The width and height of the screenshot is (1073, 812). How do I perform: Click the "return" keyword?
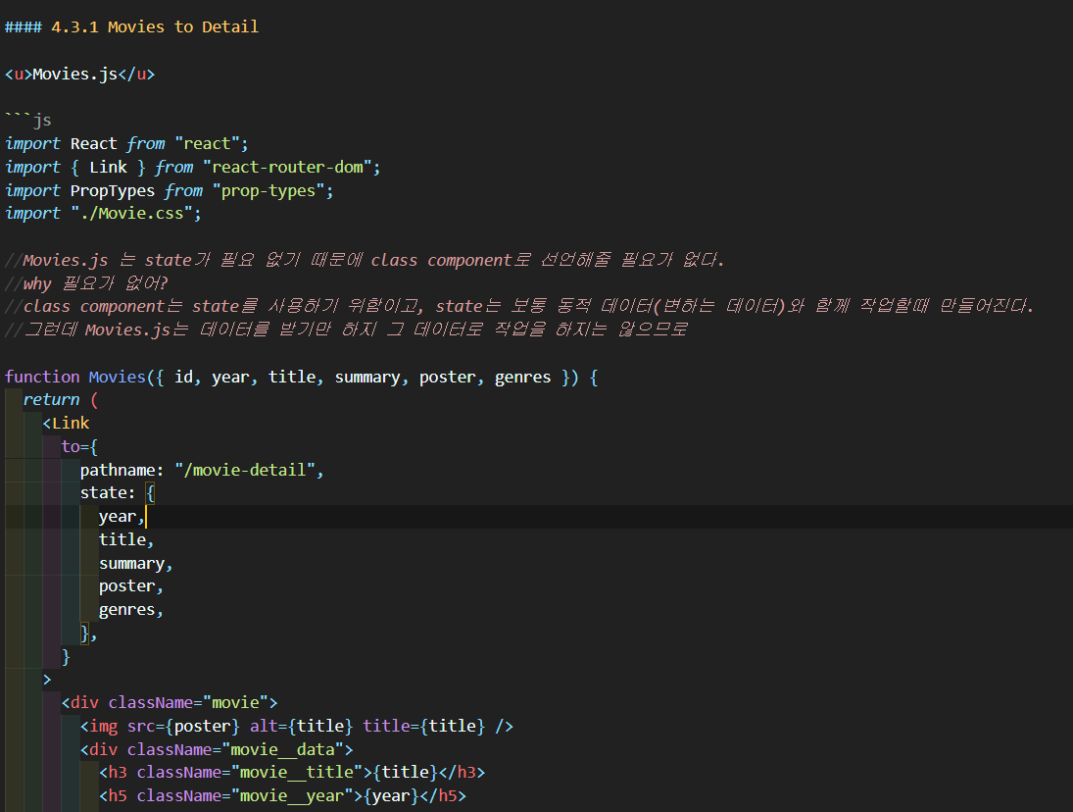51,400
